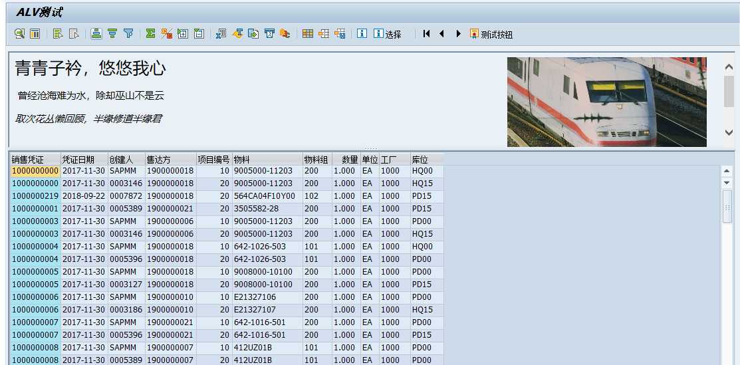The image size is (740, 365).
Task: Select creator cell 0007872
Action: 126,196
